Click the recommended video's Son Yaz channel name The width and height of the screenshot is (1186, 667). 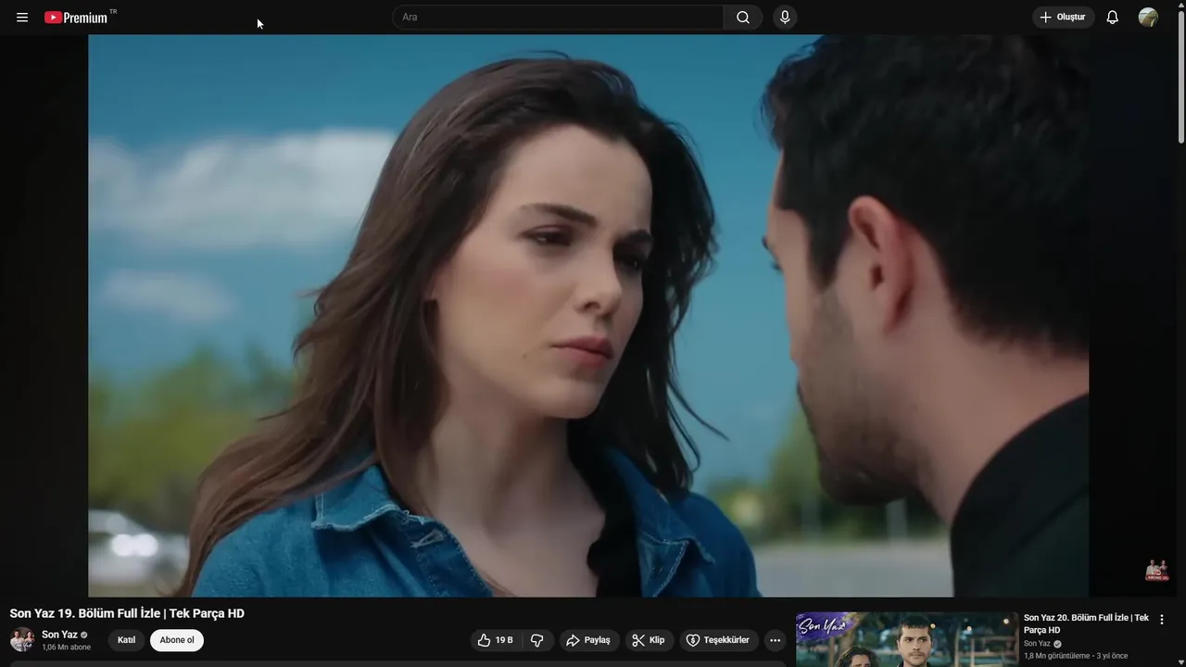tap(1037, 644)
